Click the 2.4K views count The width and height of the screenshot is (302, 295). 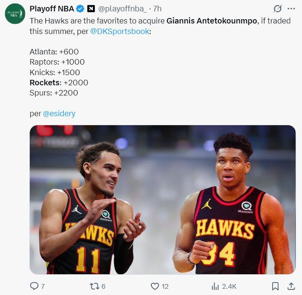229,286
